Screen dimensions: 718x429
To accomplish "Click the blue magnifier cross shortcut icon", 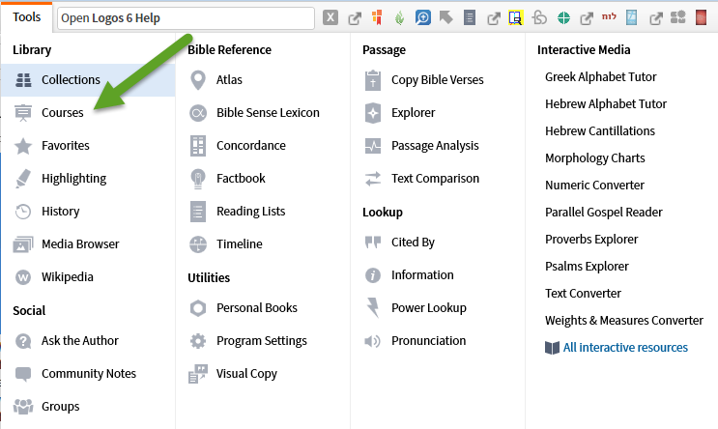I will coord(423,17).
